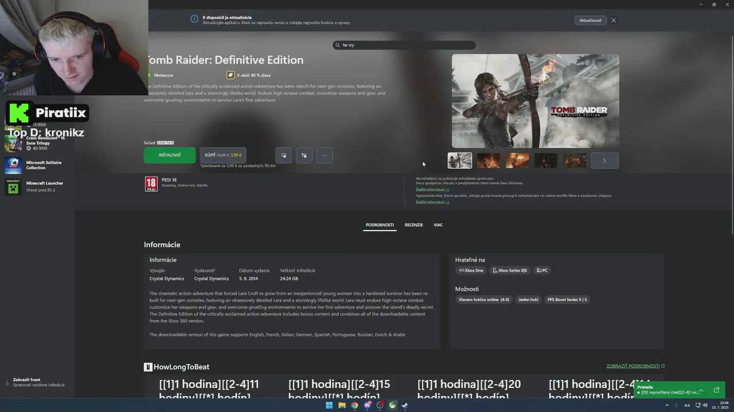Image resolution: width=734 pixels, height=412 pixels.
Task: Select first Lara Croft screenshot thumbnail
Action: tap(460, 161)
